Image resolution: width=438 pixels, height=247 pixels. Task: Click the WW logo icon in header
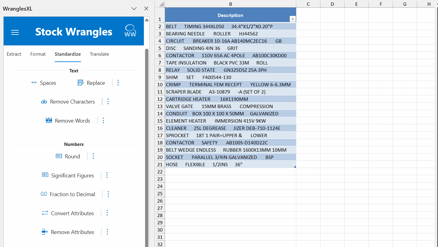click(x=130, y=31)
